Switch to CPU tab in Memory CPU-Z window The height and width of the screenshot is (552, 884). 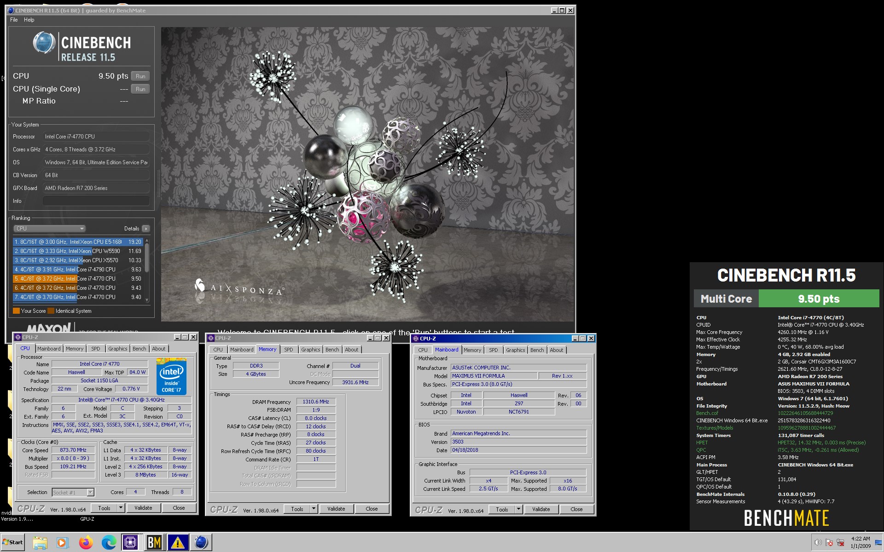pyautogui.click(x=218, y=350)
